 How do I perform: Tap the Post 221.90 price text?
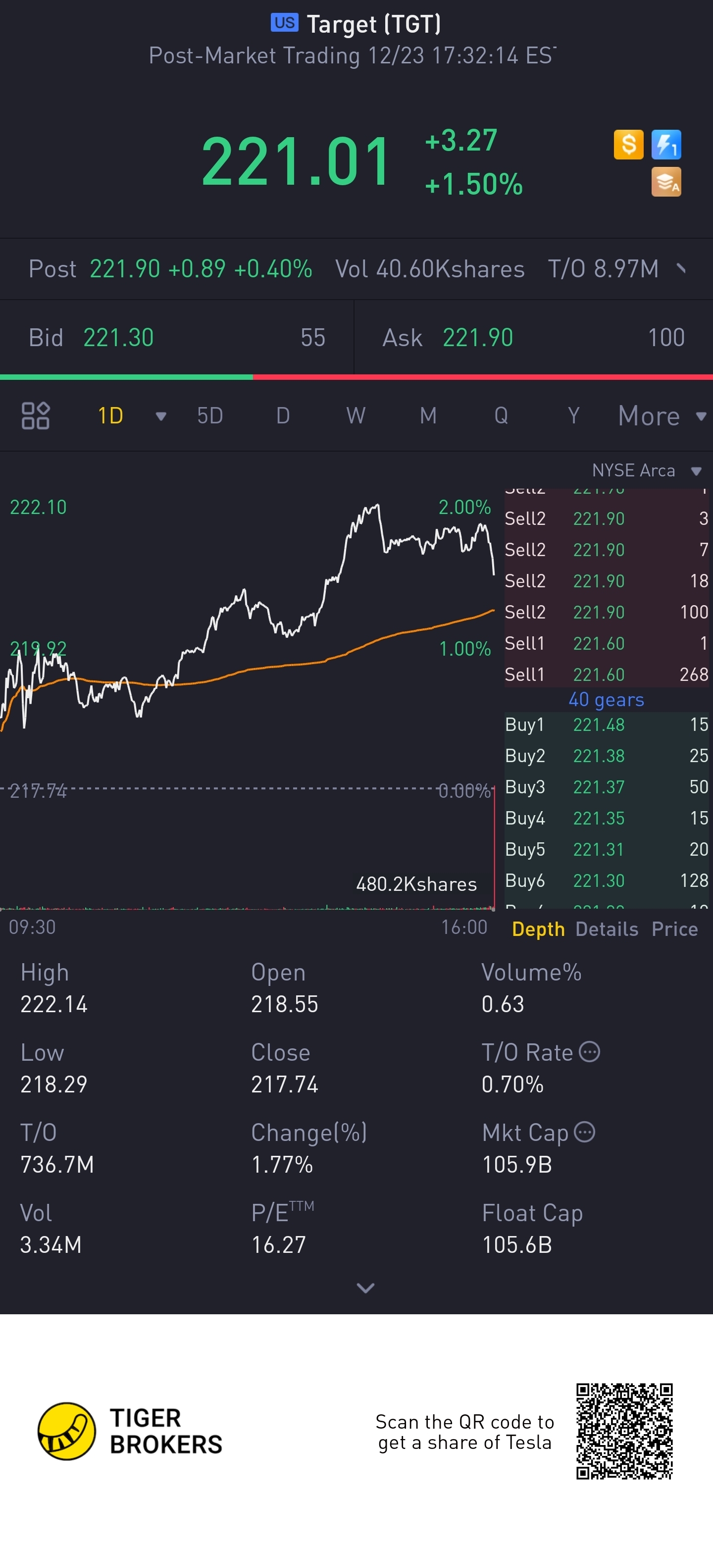pyautogui.click(x=124, y=269)
